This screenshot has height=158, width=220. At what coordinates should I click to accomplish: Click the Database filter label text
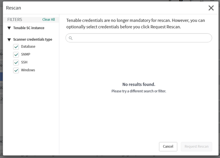[28, 46]
